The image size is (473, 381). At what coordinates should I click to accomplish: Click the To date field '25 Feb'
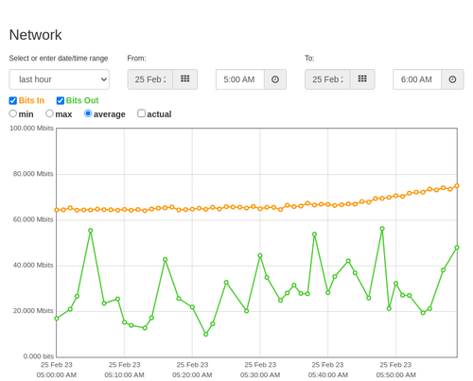coord(327,79)
